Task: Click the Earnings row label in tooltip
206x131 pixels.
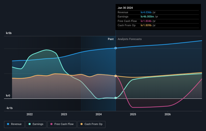Action: pyautogui.click(x=123, y=16)
